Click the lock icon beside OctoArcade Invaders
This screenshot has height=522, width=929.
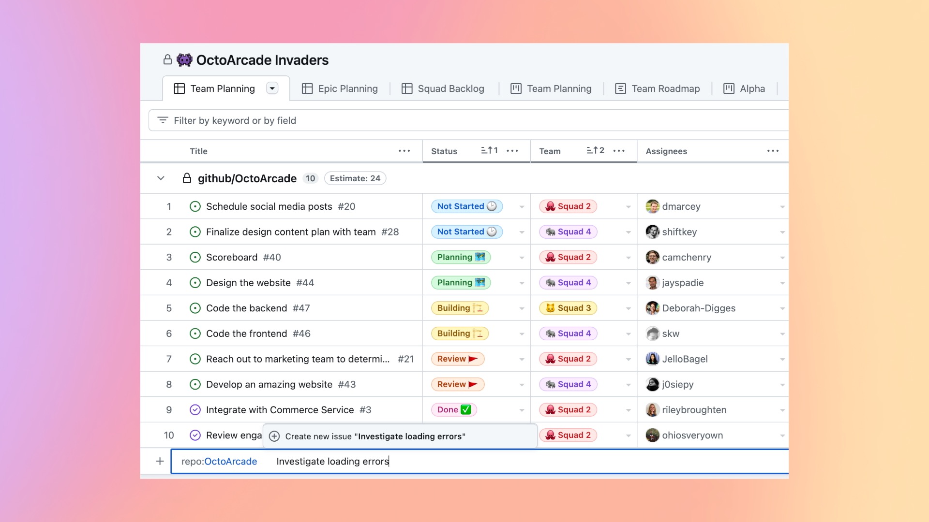(167, 60)
